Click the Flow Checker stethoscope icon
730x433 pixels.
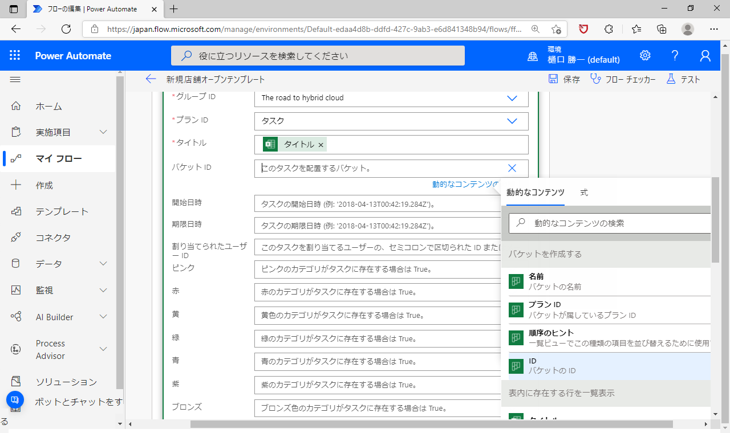(595, 79)
